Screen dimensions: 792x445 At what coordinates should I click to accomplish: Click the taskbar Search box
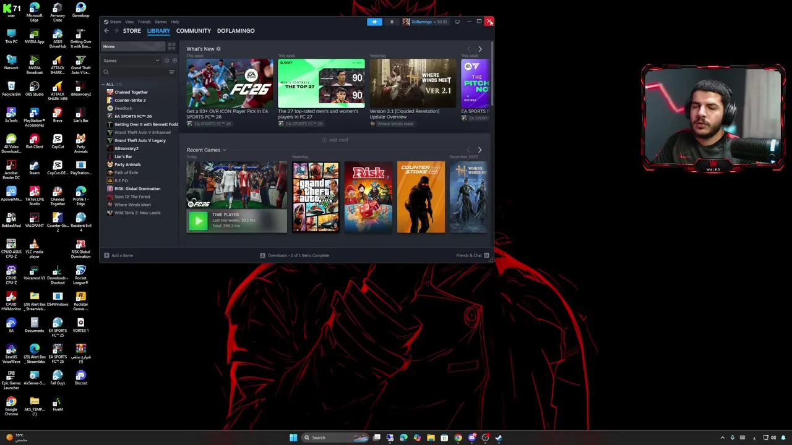click(x=334, y=438)
